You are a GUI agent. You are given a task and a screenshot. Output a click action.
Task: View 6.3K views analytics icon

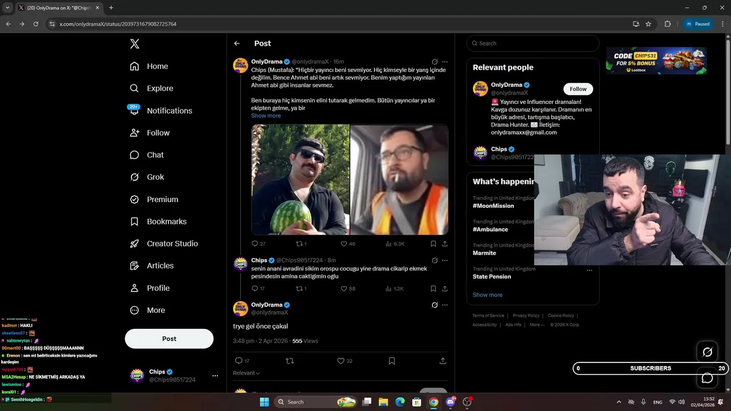pyautogui.click(x=388, y=244)
